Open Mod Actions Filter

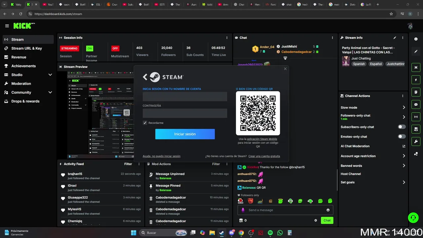point(216,164)
